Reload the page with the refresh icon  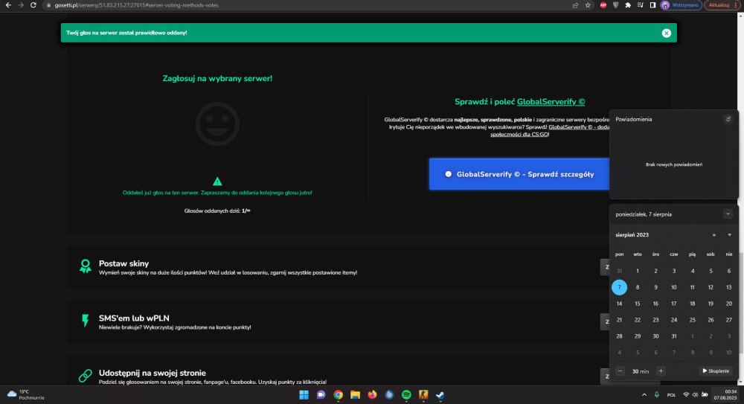(33, 5)
